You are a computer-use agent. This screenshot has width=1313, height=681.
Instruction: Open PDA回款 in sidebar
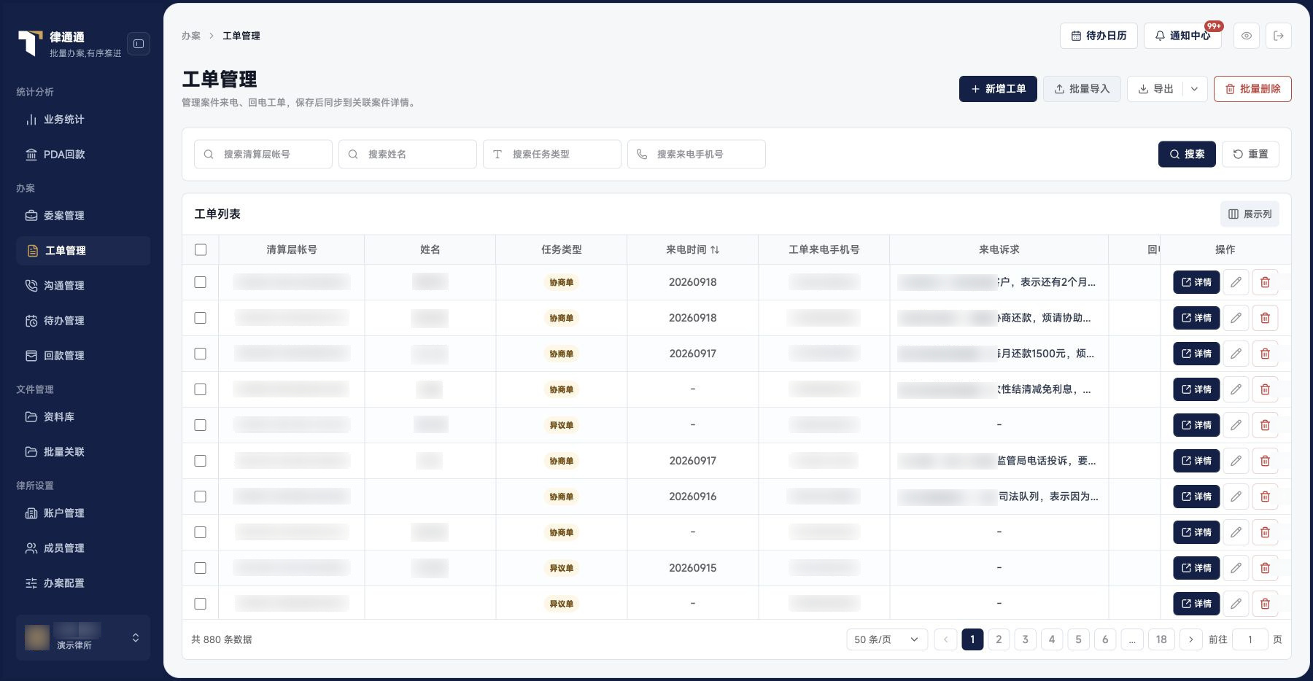[x=83, y=155]
